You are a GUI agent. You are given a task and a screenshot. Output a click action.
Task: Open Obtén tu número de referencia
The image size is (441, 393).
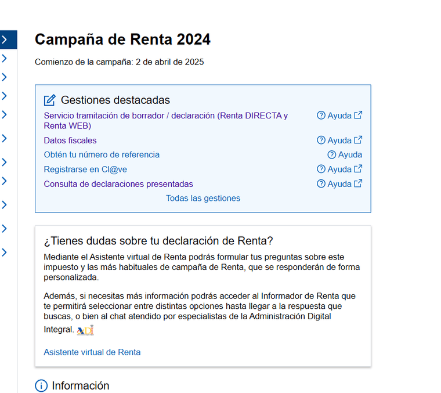coord(102,155)
